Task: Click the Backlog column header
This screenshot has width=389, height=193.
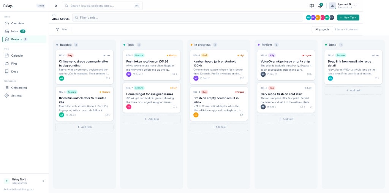Action: click(x=84, y=45)
